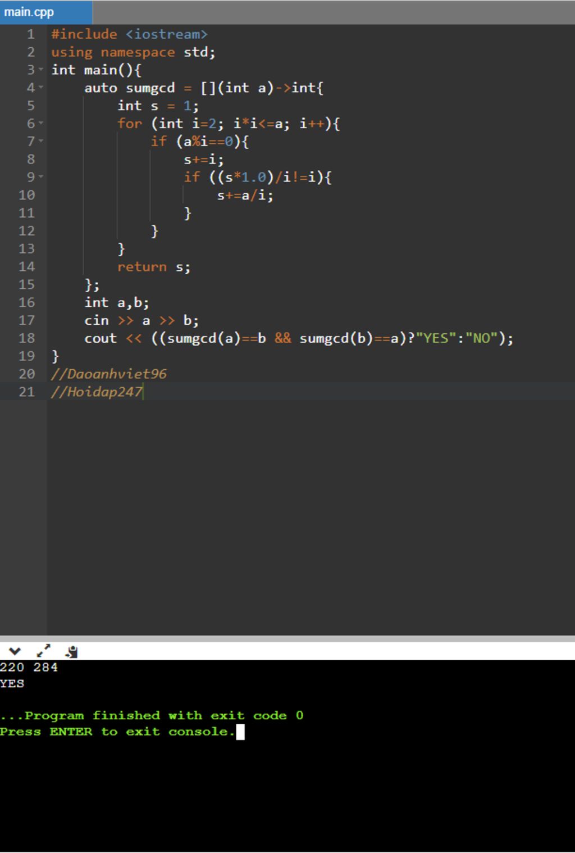Click the fullscreen console arrows icon
Image resolution: width=575 pixels, height=853 pixels.
(x=43, y=651)
